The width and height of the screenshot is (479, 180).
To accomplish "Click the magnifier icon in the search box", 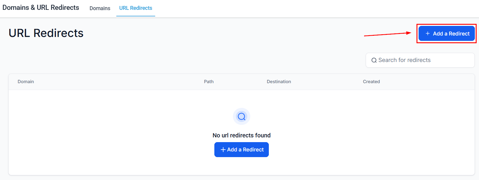I will (x=374, y=60).
